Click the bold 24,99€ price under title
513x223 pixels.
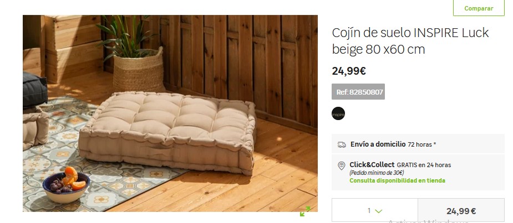(349, 71)
